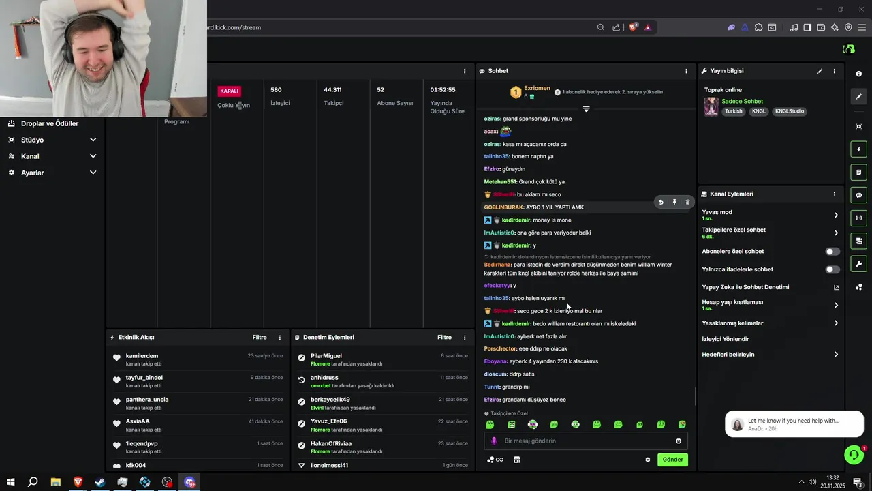This screenshot has width=872, height=491.
Task: Open the Yapay Zeka ile Sohbet Denetimi link
Action: (x=770, y=287)
